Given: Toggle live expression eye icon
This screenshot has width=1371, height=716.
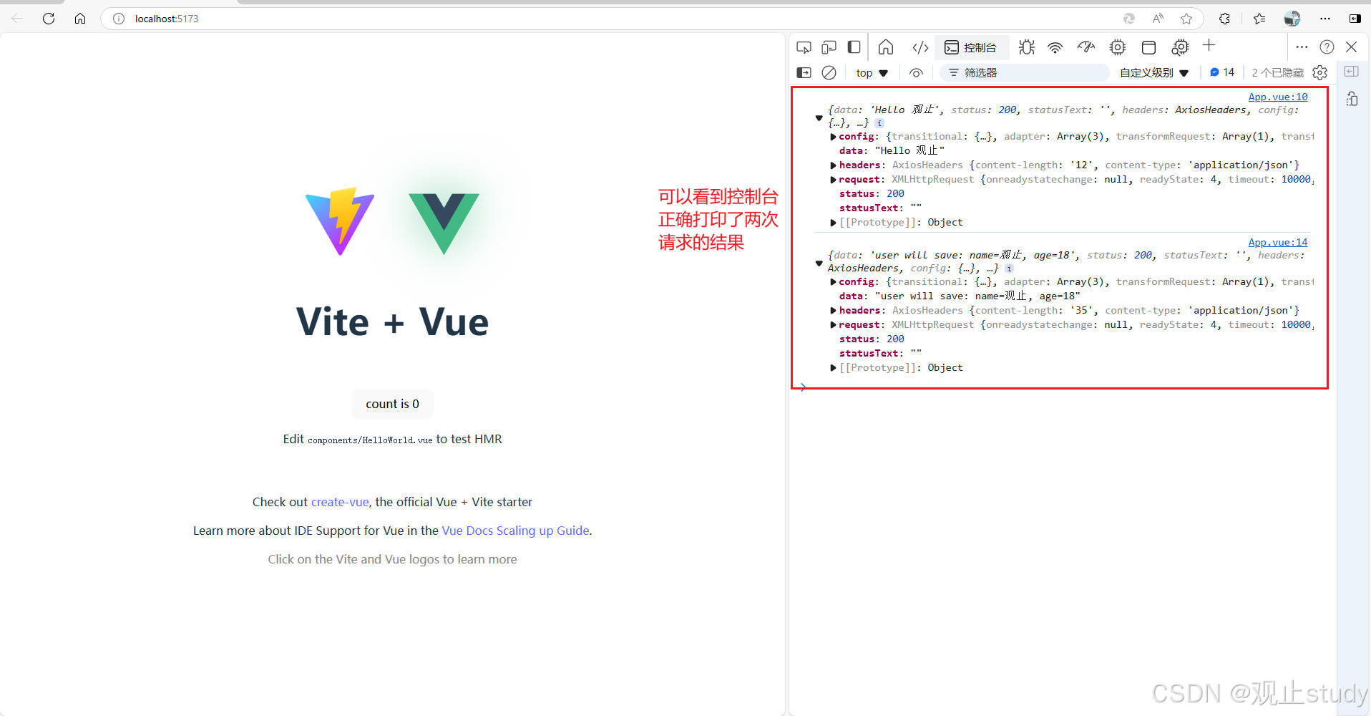Looking at the screenshot, I should pyautogui.click(x=916, y=73).
